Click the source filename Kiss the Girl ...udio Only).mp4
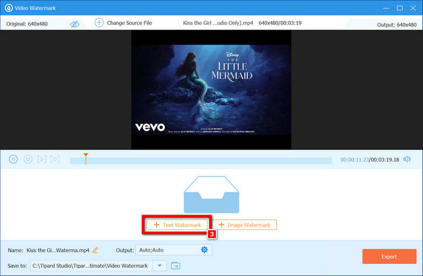 pos(218,23)
